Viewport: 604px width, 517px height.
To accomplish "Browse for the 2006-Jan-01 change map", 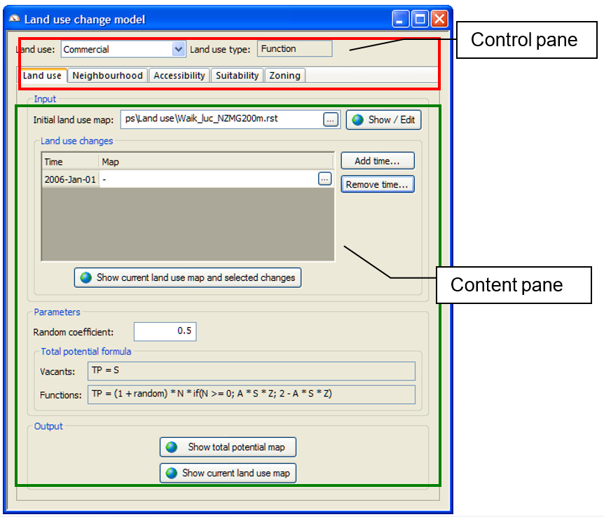I will tap(324, 179).
